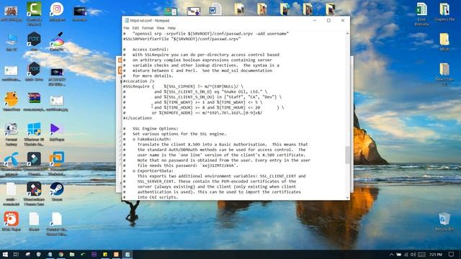Screen dimensions: 461x259
Task: Open the Edit menu in Notepad
Action: [x=135, y=28]
